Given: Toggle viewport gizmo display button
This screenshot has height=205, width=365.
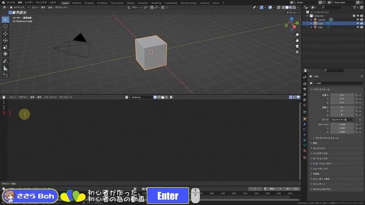Looking at the screenshot, I should (x=262, y=7).
